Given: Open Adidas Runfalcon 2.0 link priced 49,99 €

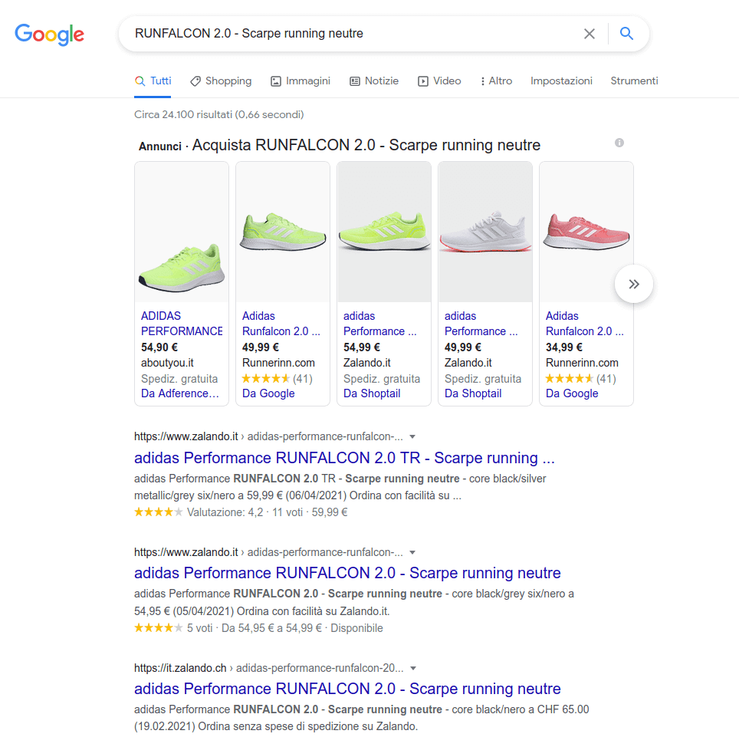Looking at the screenshot, I should click(x=281, y=324).
